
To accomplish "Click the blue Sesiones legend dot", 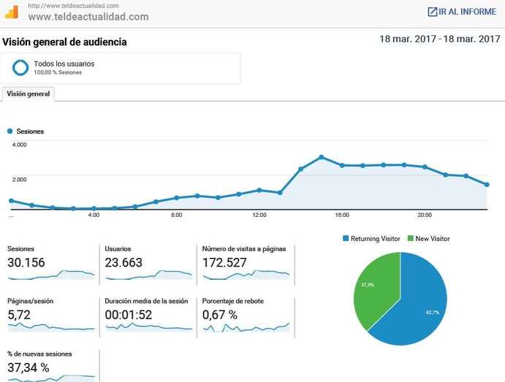I will coord(10,131).
